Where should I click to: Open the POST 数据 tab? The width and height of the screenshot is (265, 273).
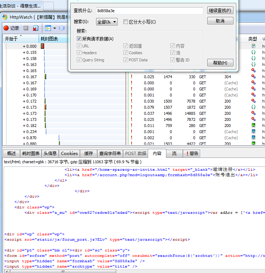tap(136, 154)
